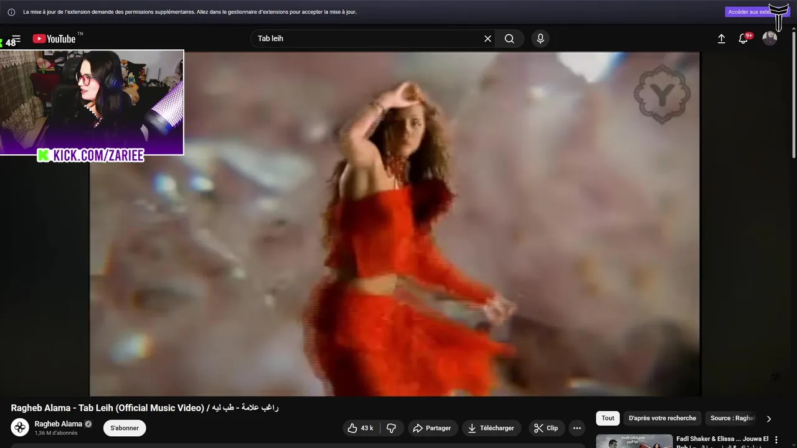
Task: Open the Ragheb Alama channel name link
Action: [x=59, y=424]
